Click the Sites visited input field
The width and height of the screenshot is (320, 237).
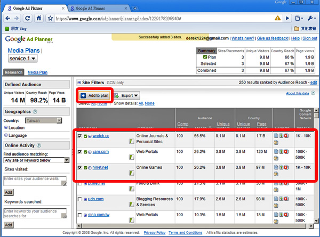[x=35, y=181]
